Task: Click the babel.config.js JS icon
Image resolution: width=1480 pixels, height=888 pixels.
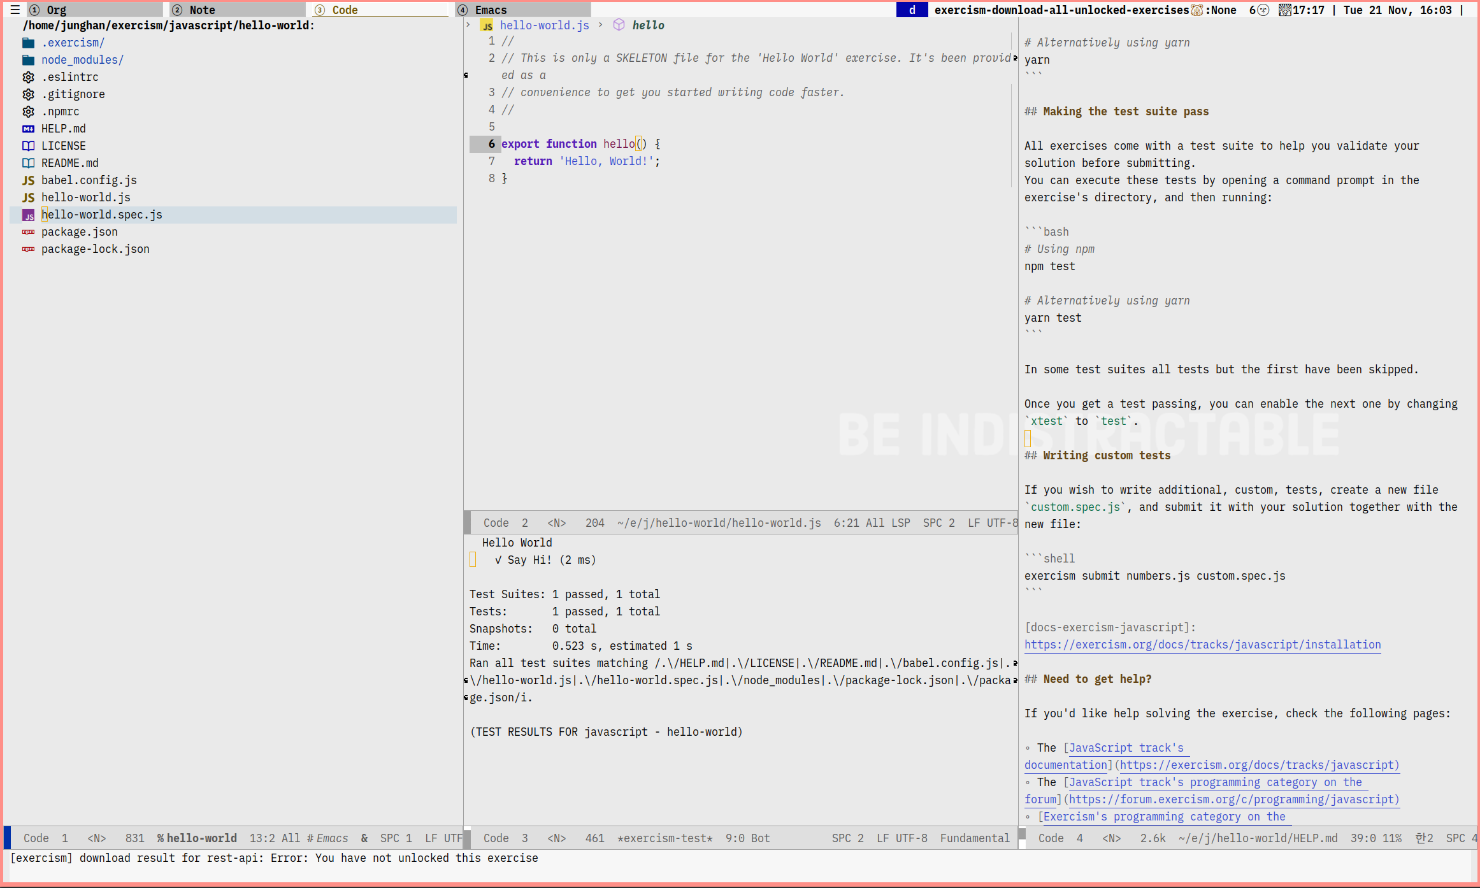Action: tap(28, 180)
